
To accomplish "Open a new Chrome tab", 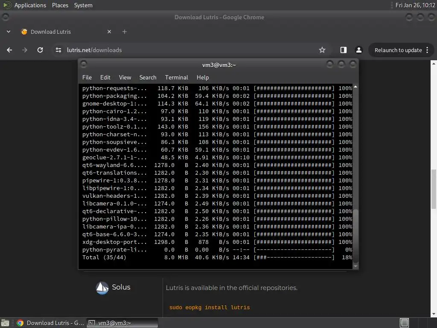I will click(125, 32).
